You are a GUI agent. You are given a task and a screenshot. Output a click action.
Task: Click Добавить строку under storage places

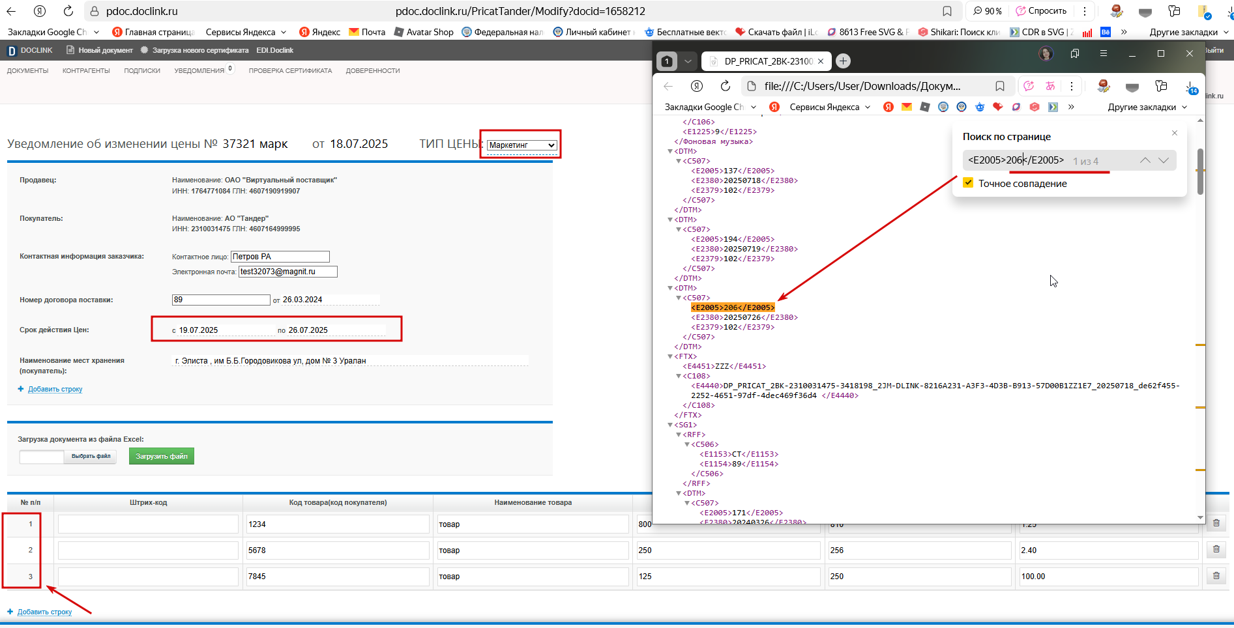point(55,389)
